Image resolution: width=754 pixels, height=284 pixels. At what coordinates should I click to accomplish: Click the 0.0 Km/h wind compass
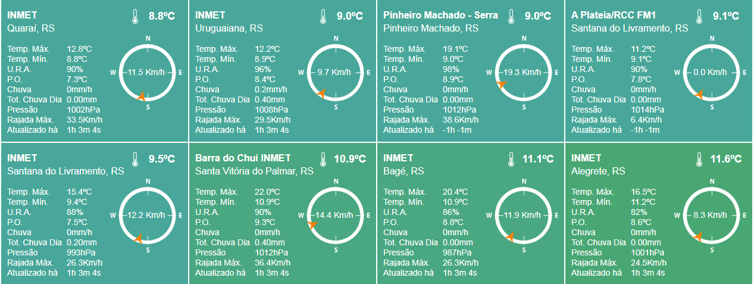point(712,72)
